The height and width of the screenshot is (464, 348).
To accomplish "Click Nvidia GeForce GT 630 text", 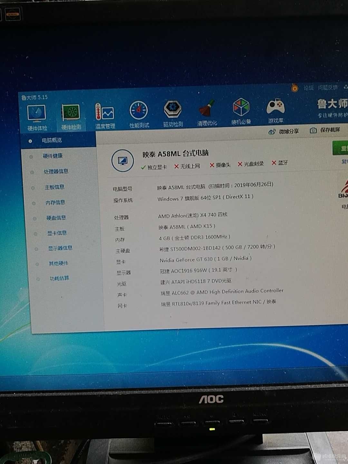I will pyautogui.click(x=206, y=259).
